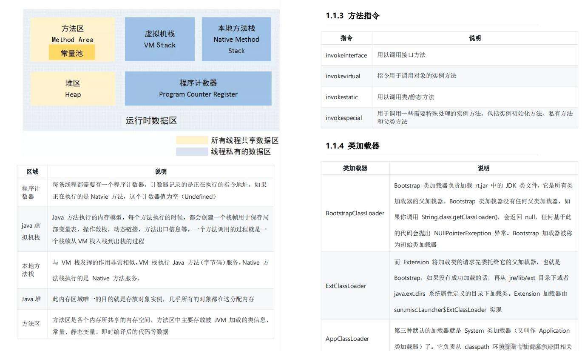Click the 虚拟机栈 VM Stack box
582x351 pixels.
click(160, 39)
